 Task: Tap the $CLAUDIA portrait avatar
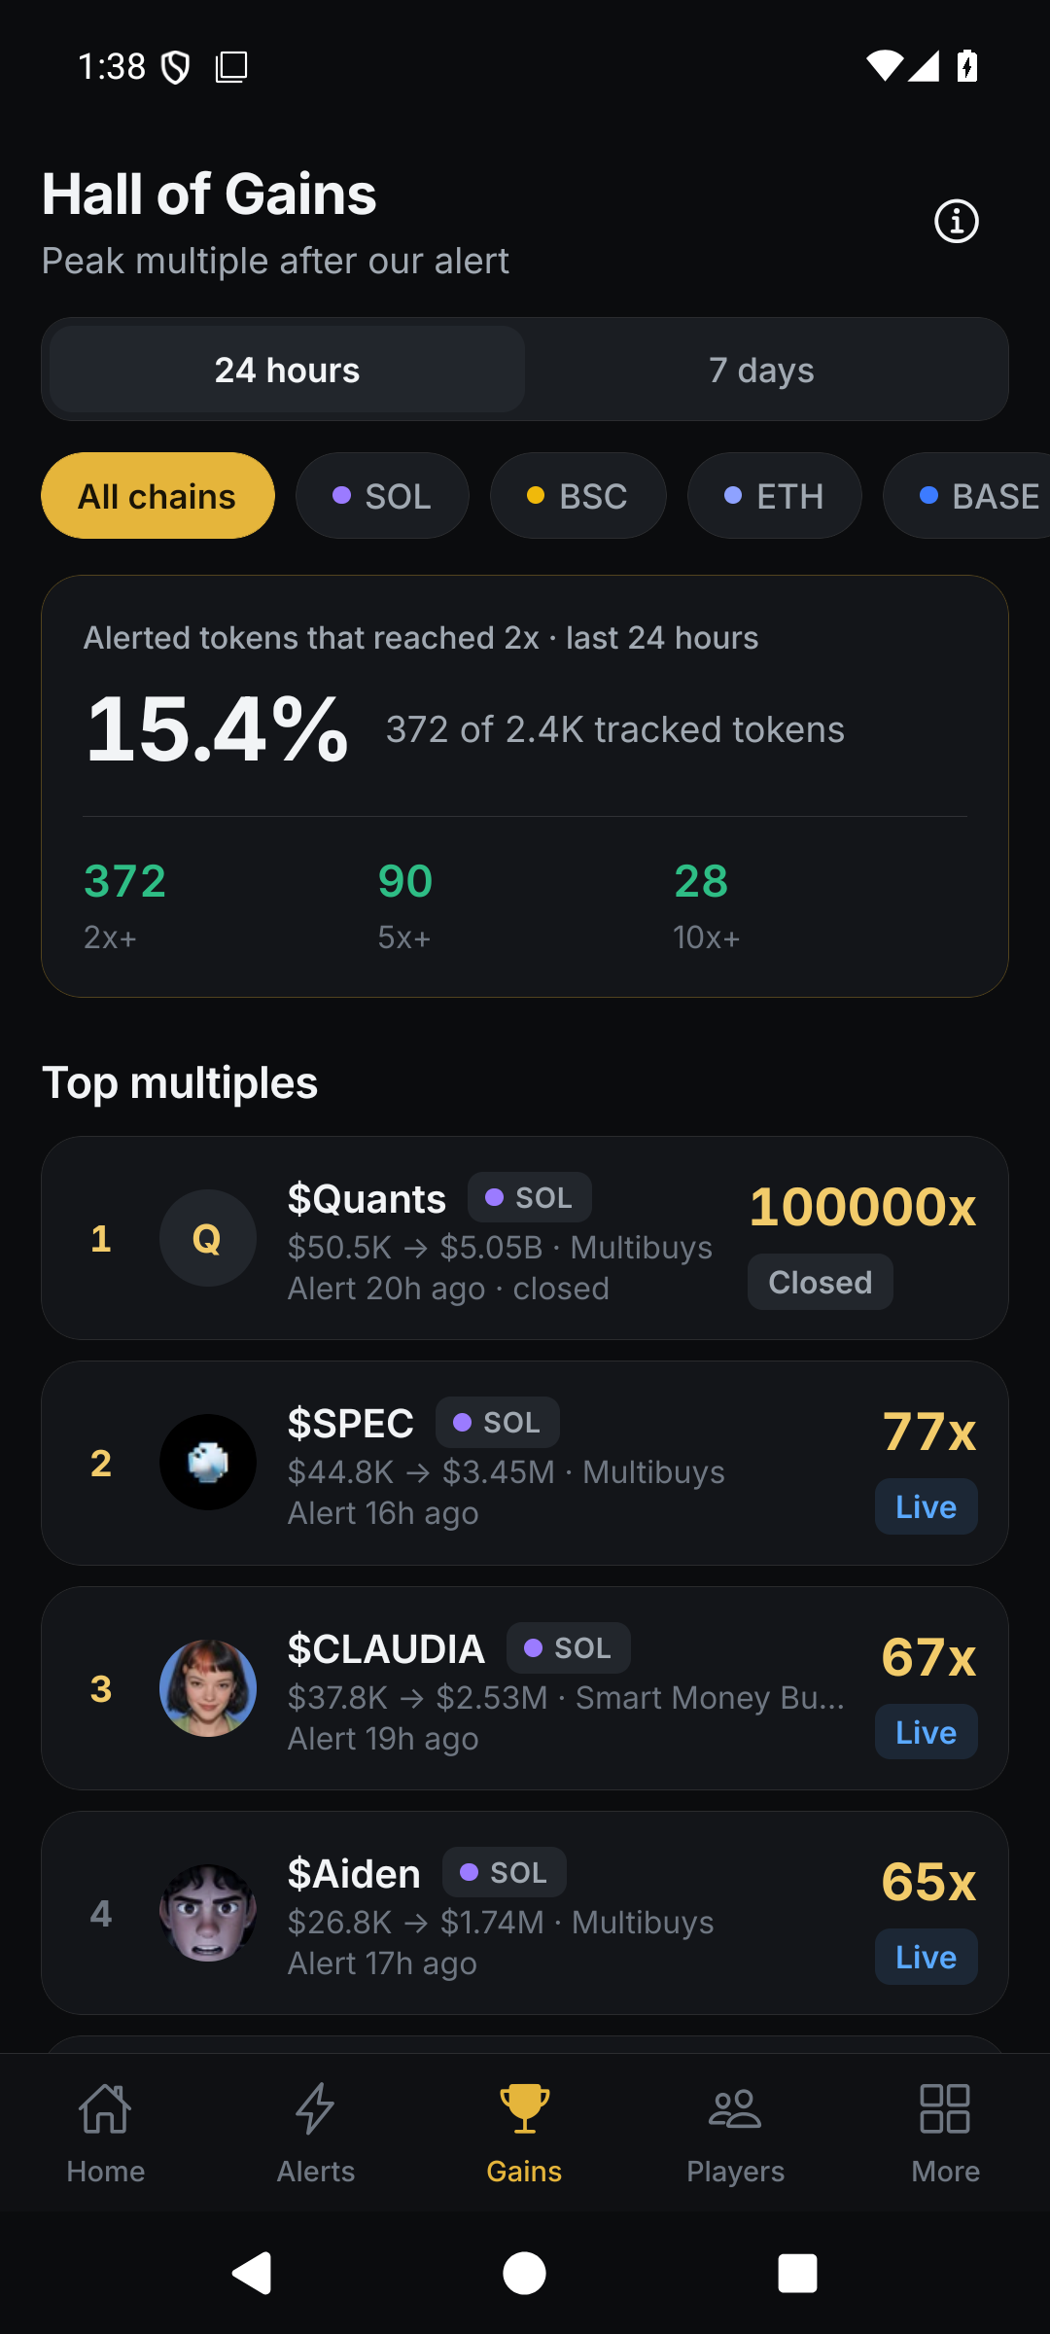pyautogui.click(x=208, y=1688)
